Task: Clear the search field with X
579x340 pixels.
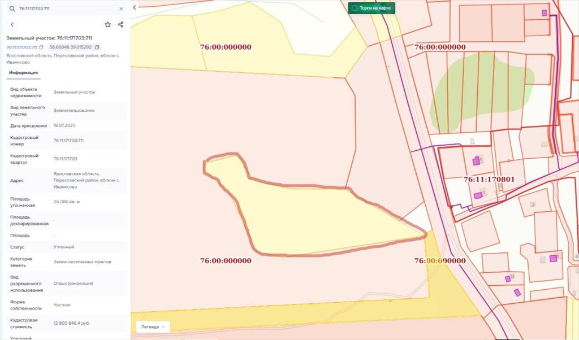Action: pos(121,9)
